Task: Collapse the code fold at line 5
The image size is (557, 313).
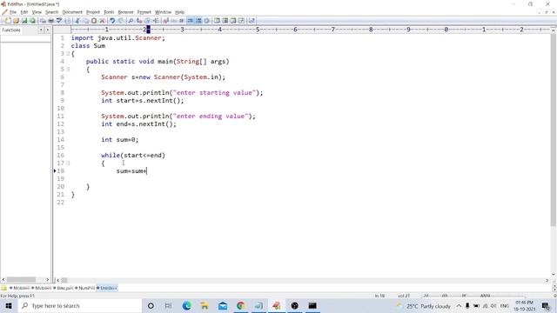Action: [x=68, y=70]
